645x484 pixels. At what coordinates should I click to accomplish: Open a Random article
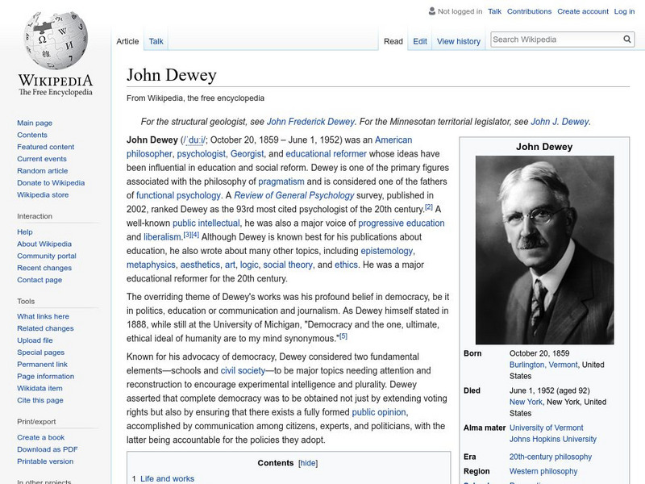tap(43, 170)
